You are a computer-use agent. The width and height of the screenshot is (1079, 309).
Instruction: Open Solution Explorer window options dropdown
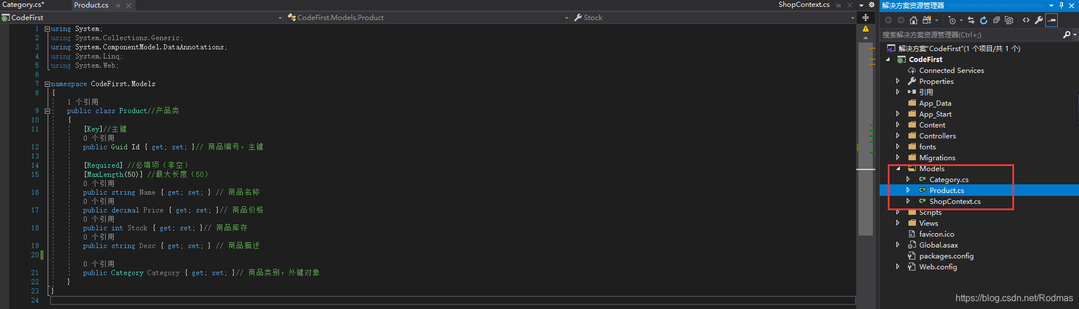tap(1051, 5)
